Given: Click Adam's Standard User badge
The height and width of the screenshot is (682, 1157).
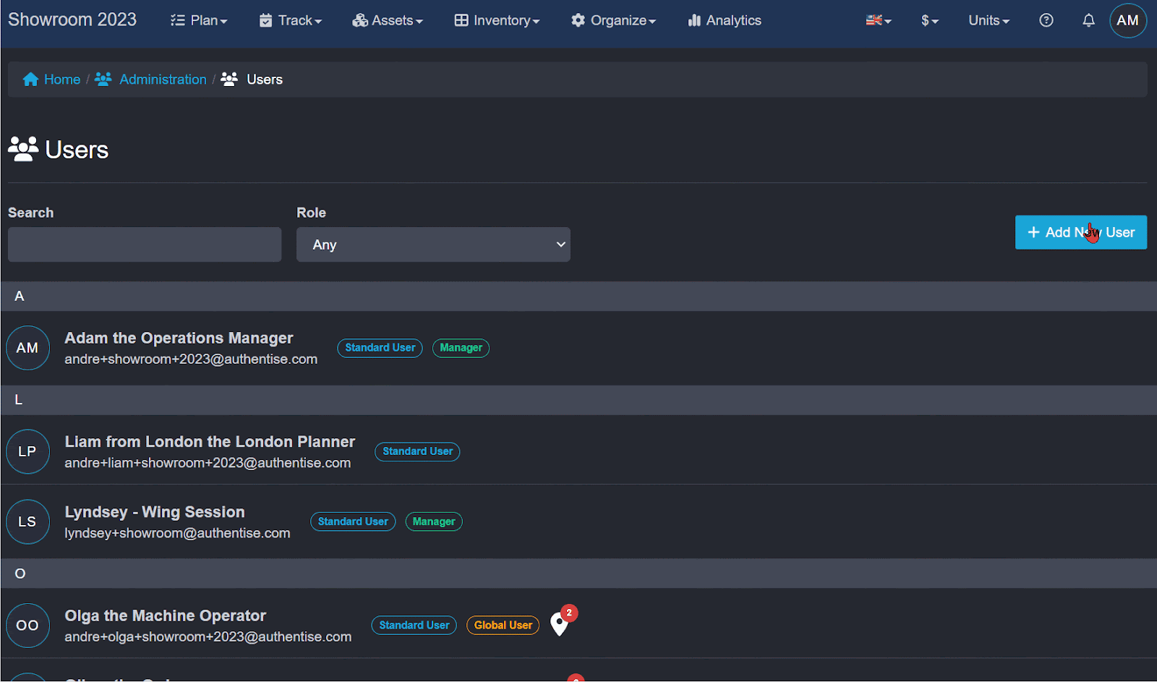Looking at the screenshot, I should point(380,348).
